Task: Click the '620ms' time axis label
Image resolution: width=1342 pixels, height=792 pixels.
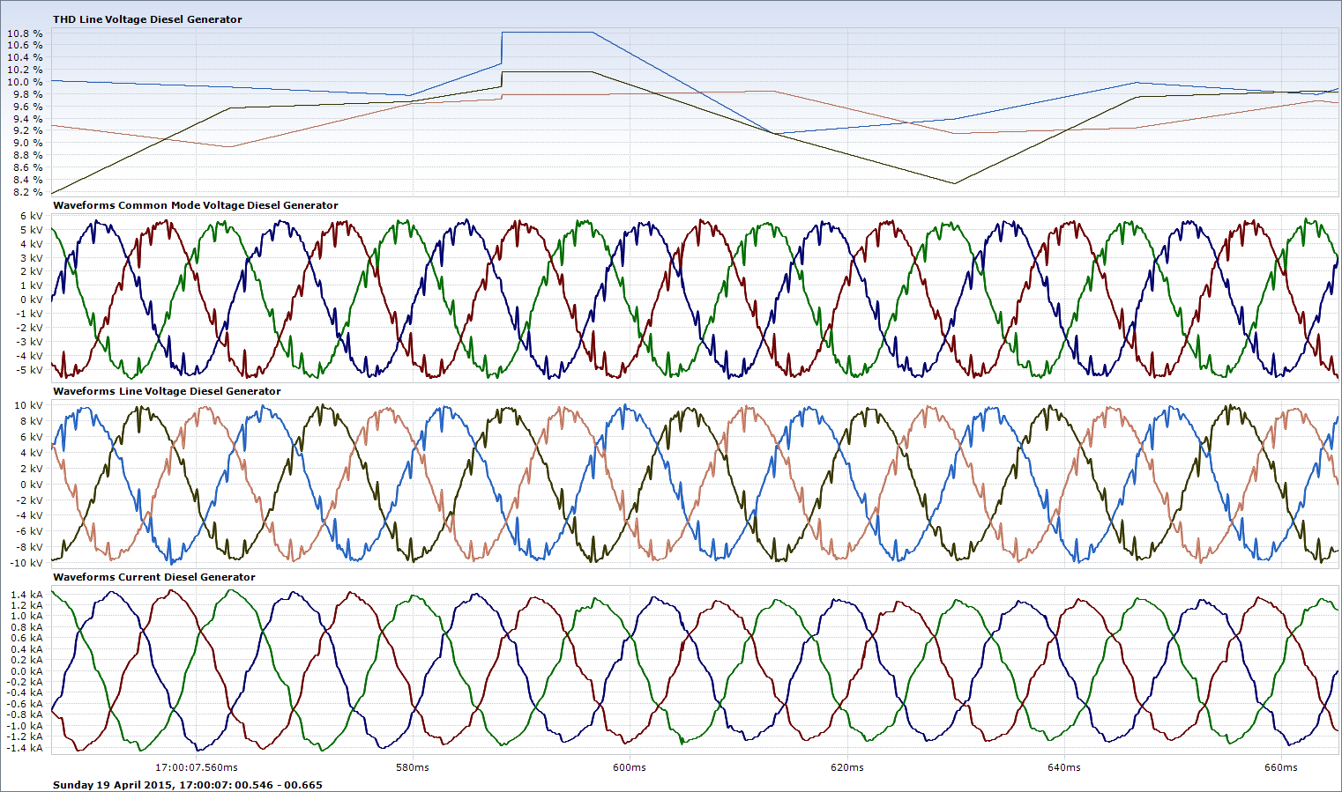Action: pos(847,767)
